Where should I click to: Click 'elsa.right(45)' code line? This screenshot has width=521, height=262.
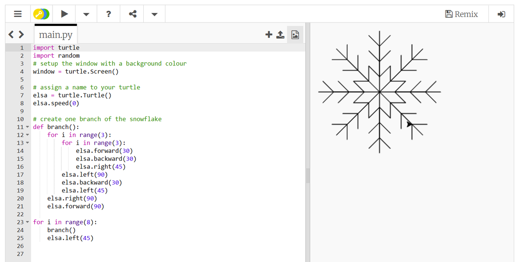pos(101,167)
